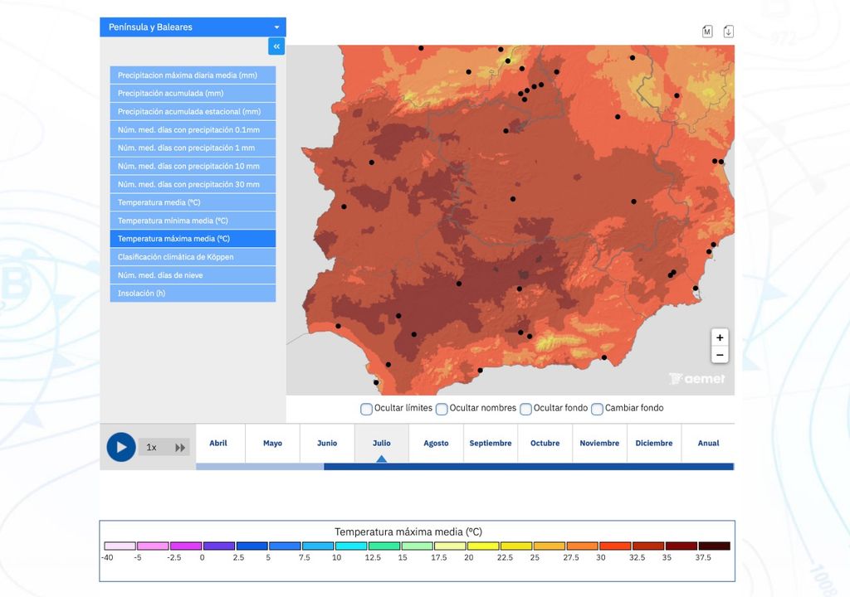Zoom out with the minus button

coord(720,355)
